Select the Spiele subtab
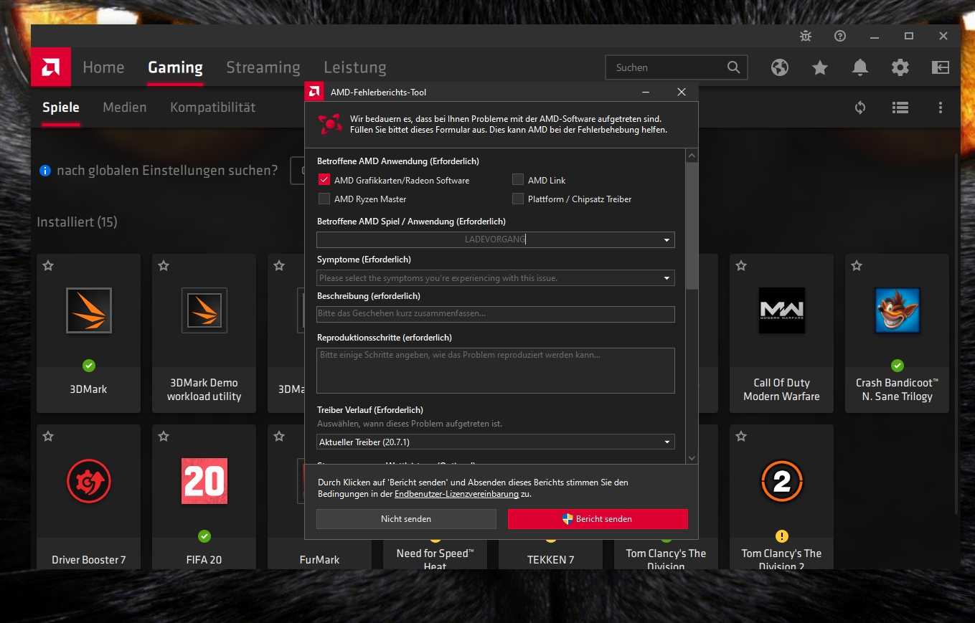The width and height of the screenshot is (975, 623). [x=61, y=108]
